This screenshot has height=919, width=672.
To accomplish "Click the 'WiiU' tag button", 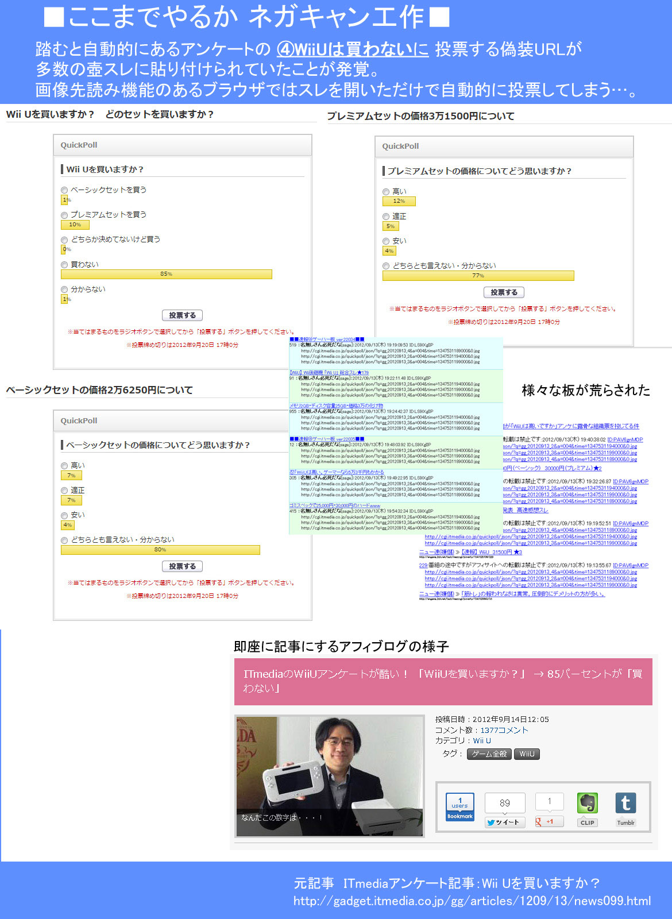I will [x=527, y=754].
